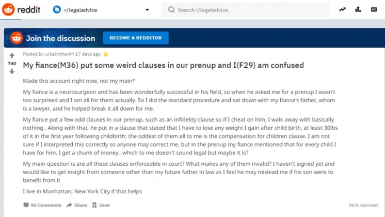The height and width of the screenshot is (217, 385).
Task: Click the Snoo icon in the join banner
Action: [x=17, y=38]
